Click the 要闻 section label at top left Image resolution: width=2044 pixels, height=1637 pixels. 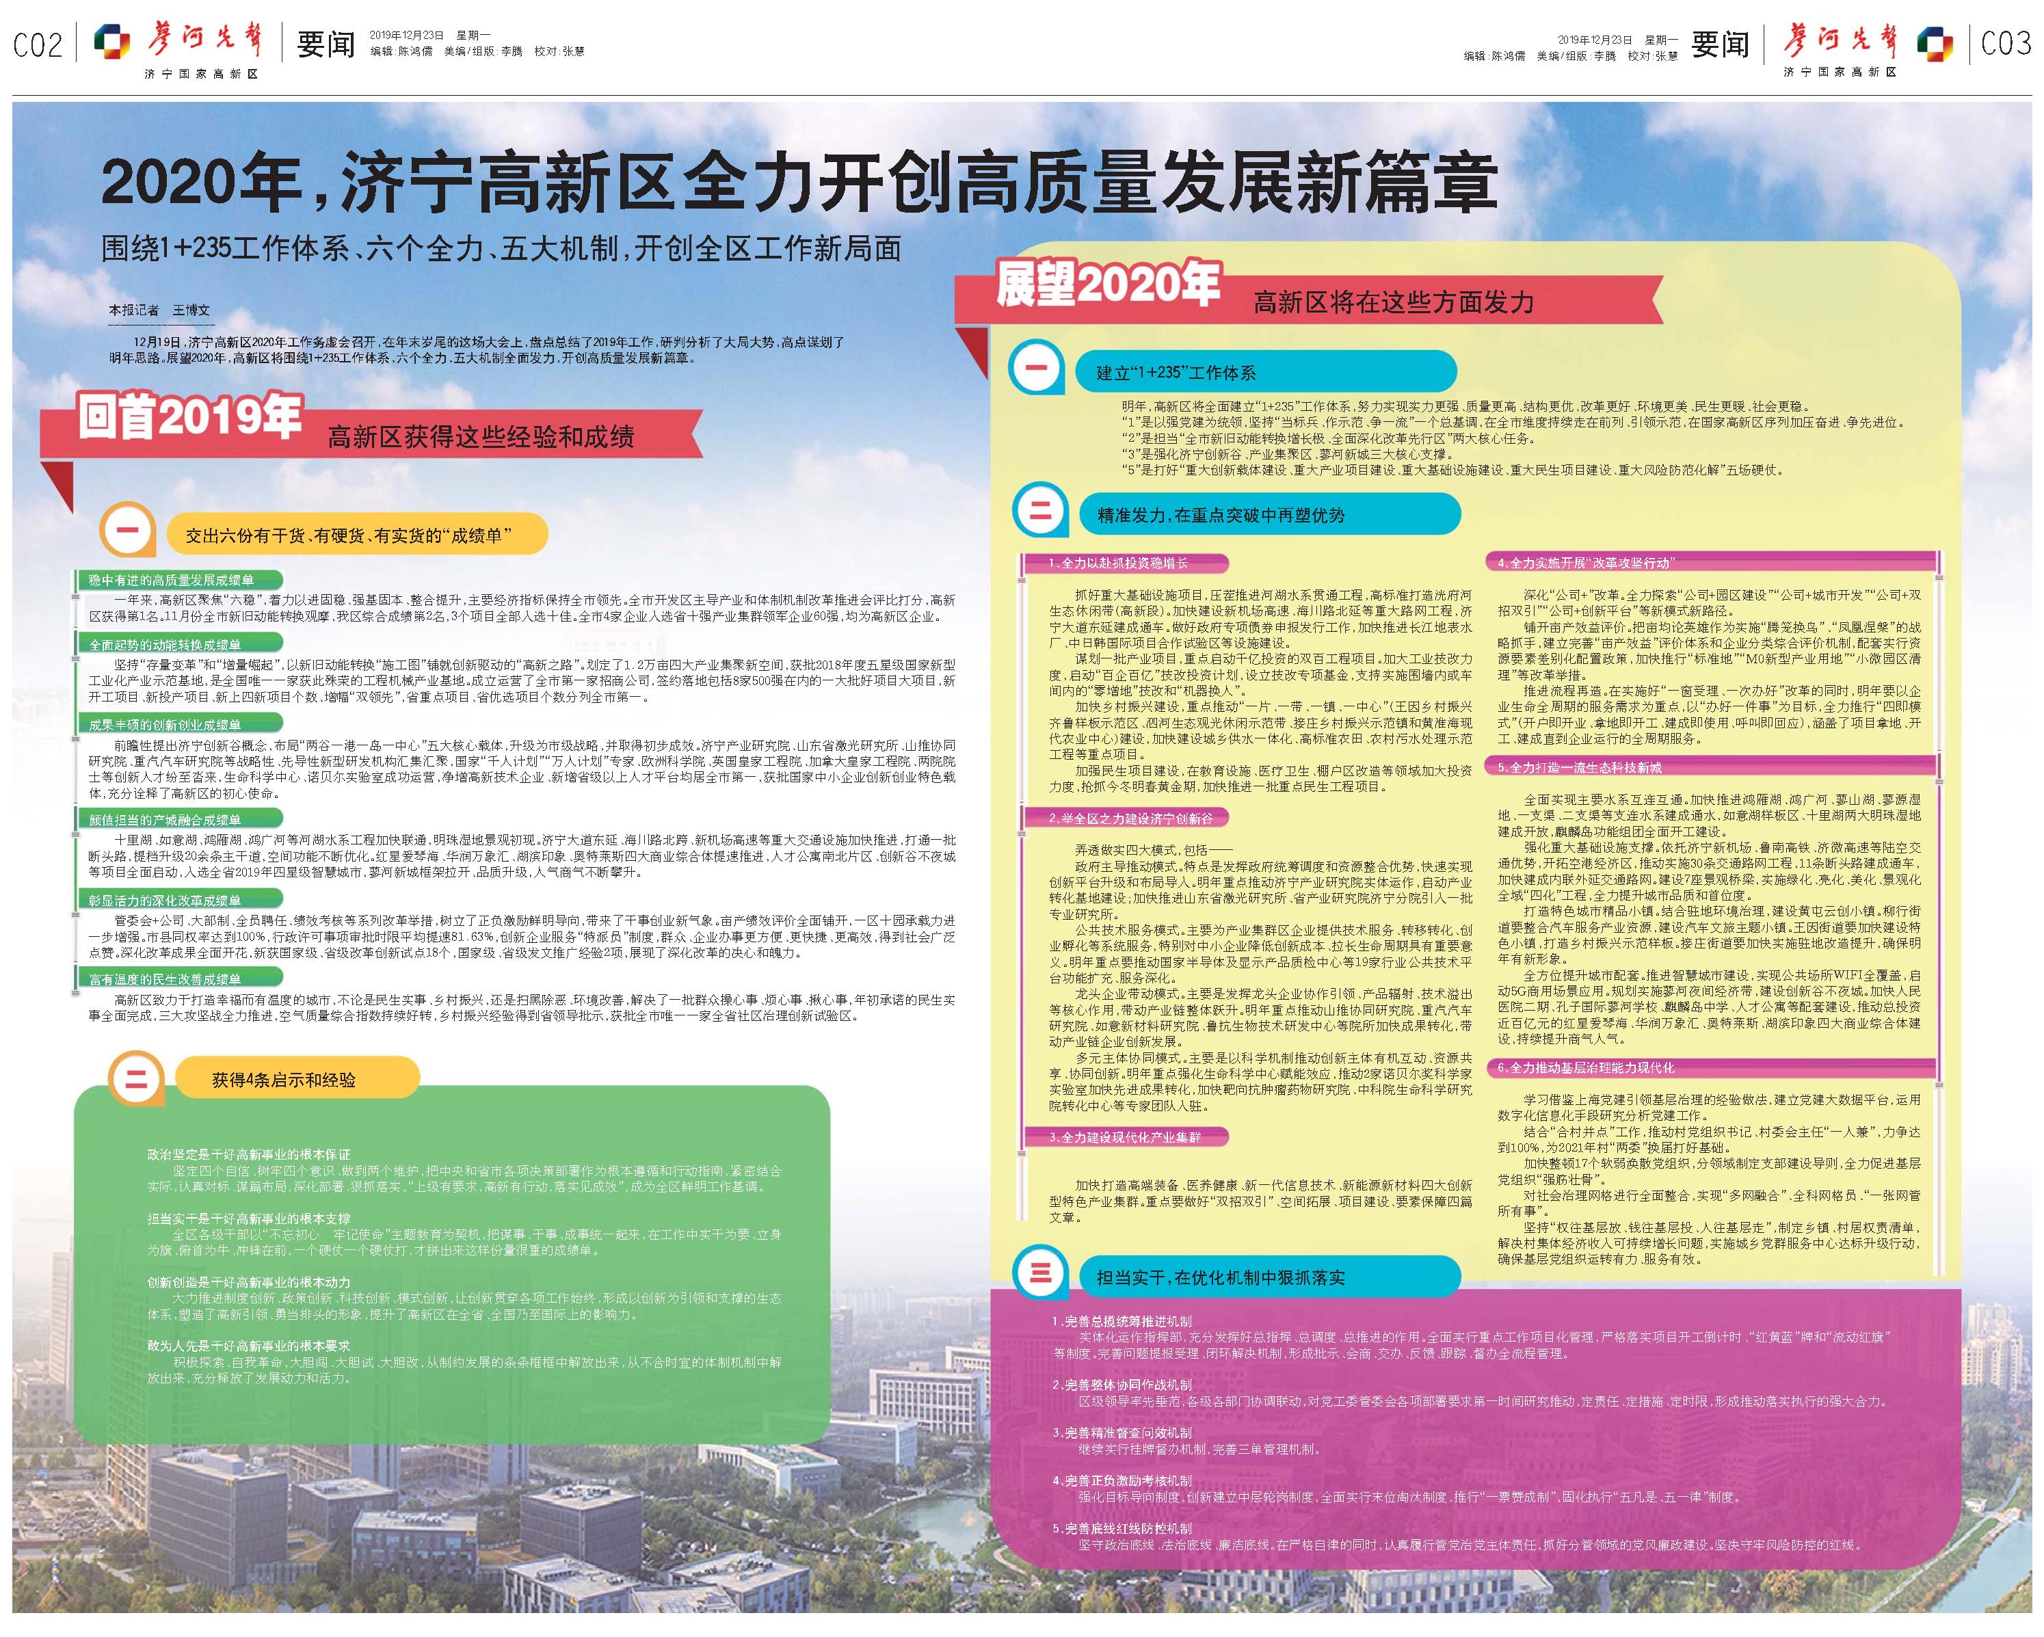pyautogui.click(x=326, y=44)
